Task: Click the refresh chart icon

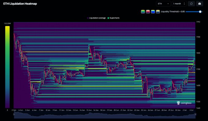Action: [191, 4]
